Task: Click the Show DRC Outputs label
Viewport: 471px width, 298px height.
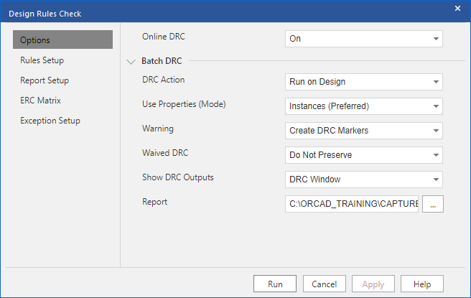Action: click(x=178, y=177)
